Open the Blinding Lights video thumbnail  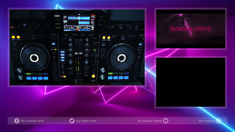[x=191, y=29]
